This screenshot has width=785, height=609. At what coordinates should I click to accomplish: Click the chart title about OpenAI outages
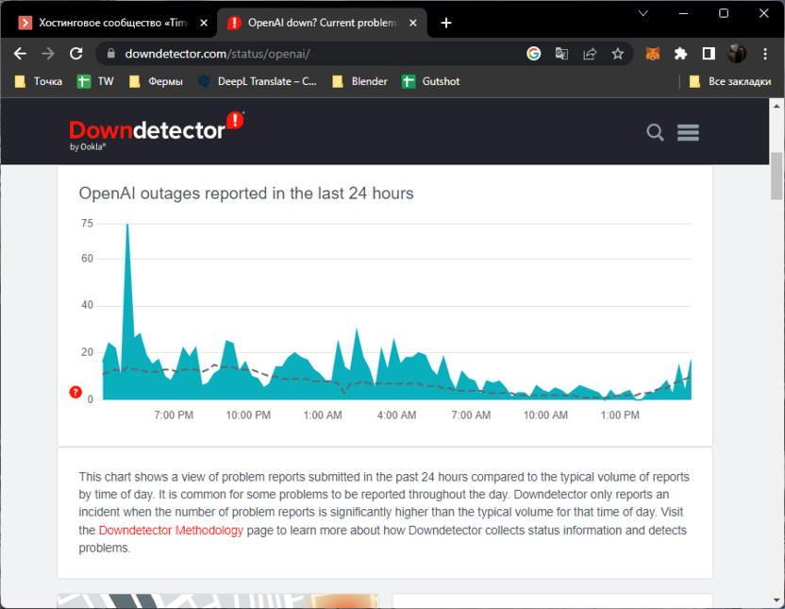coord(246,194)
